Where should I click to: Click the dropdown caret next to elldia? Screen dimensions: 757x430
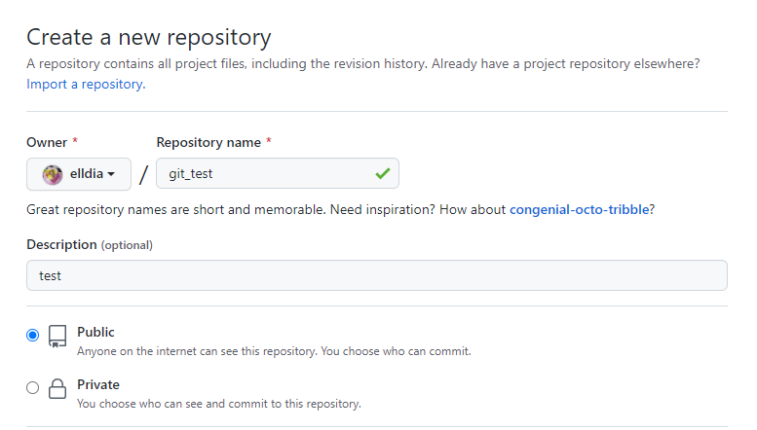111,174
